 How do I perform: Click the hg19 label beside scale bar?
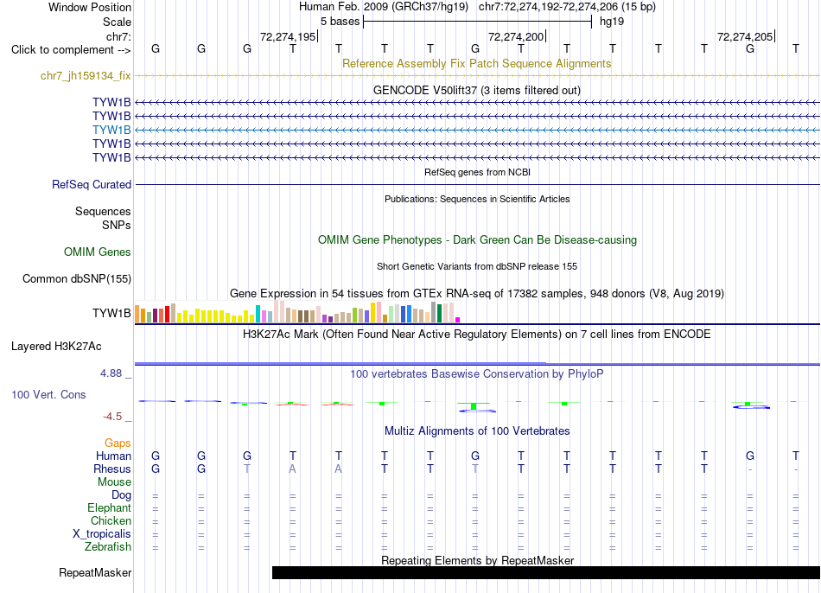click(x=612, y=22)
